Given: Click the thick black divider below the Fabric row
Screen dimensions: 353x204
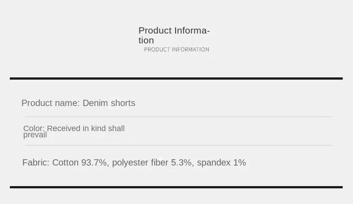Looking at the screenshot, I should 176,187.
